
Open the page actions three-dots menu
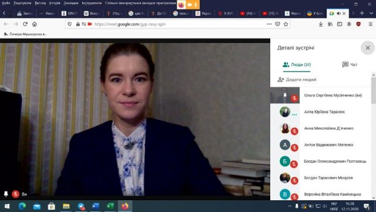[269, 24]
